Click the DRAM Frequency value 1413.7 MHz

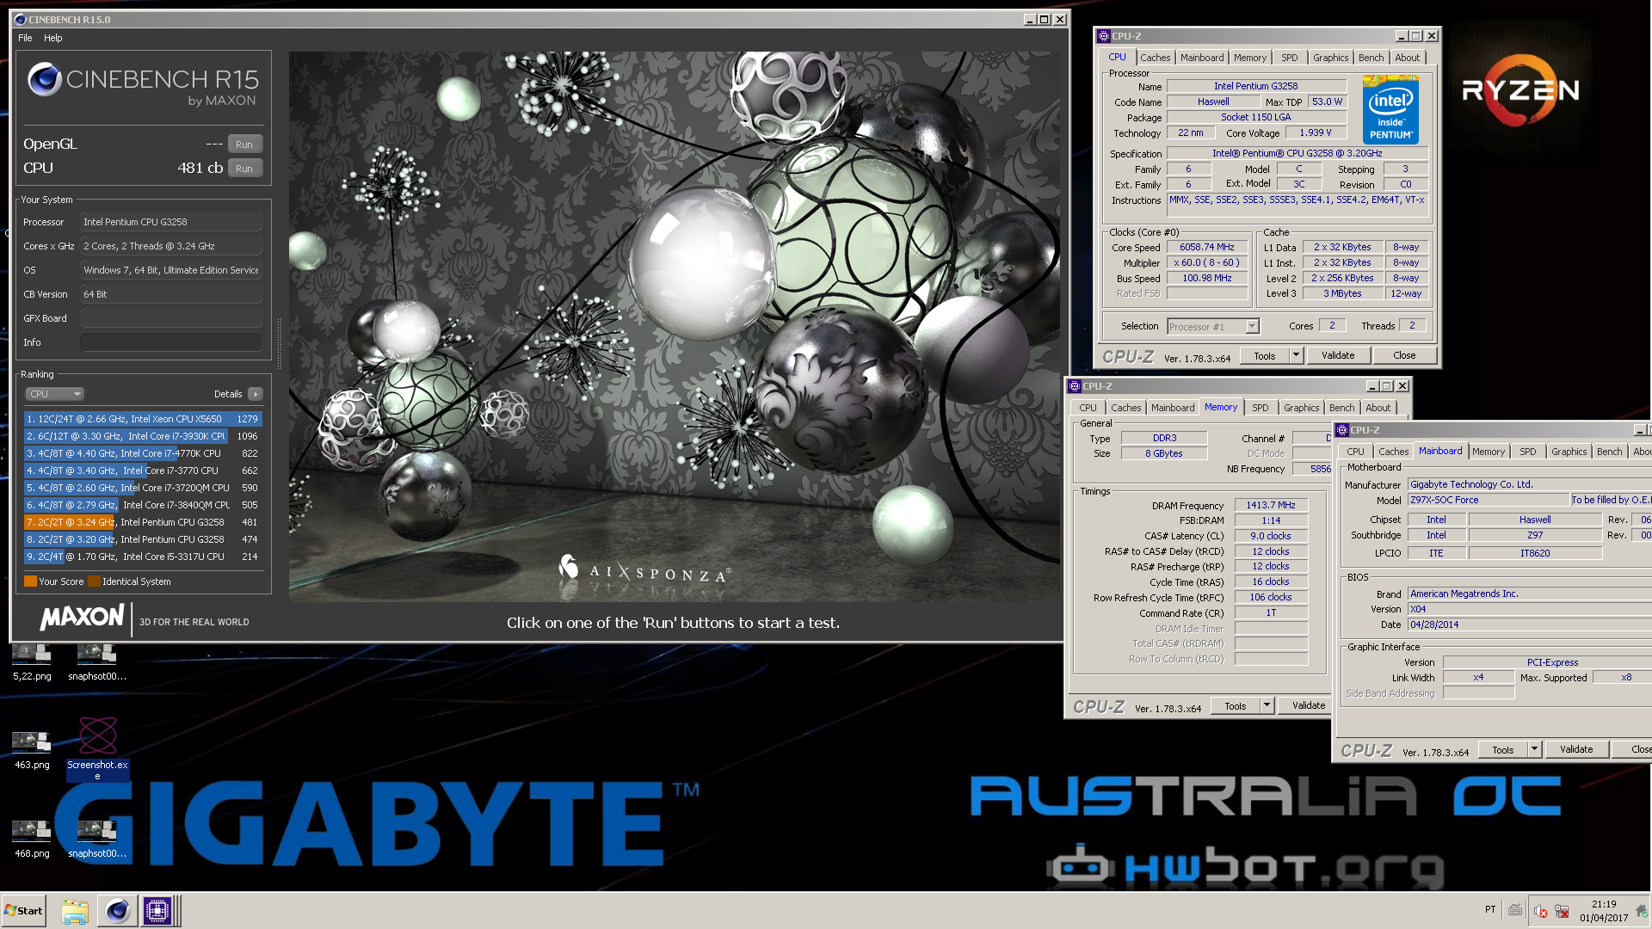(1271, 506)
